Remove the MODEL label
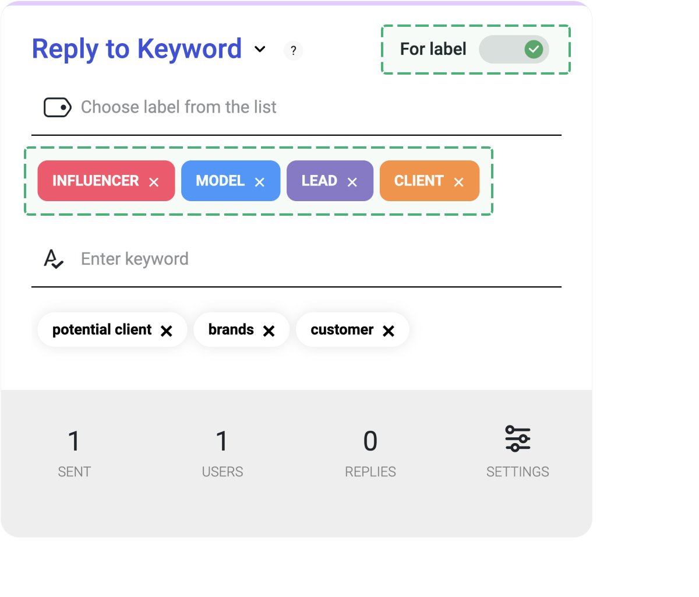 pos(260,182)
